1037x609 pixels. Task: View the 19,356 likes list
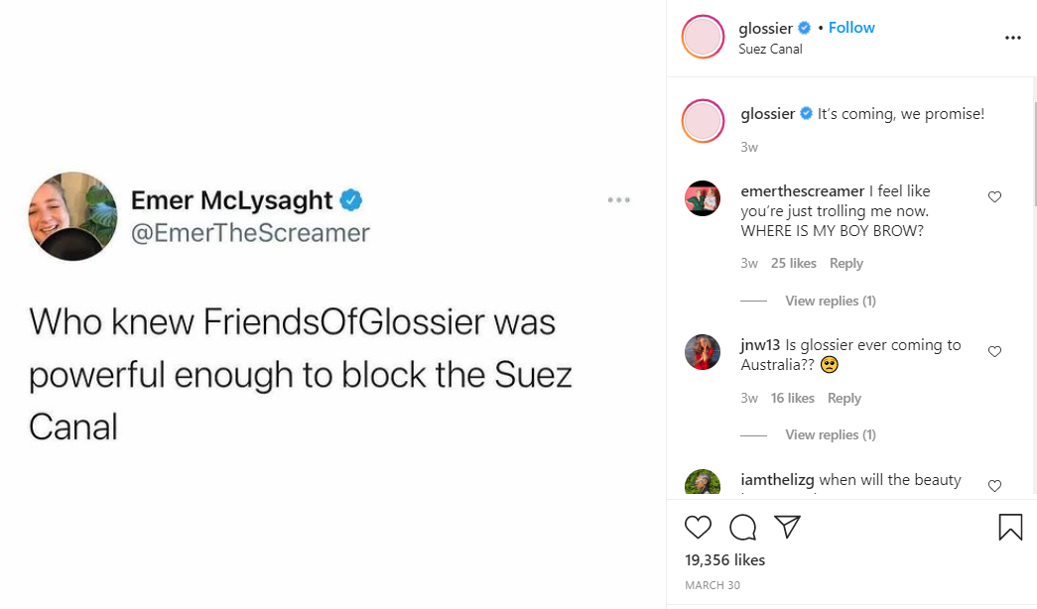pyautogui.click(x=724, y=560)
